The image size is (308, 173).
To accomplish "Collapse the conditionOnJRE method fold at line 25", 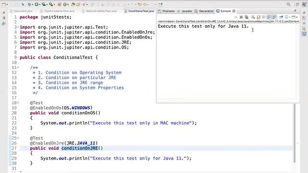I will click(18, 138).
